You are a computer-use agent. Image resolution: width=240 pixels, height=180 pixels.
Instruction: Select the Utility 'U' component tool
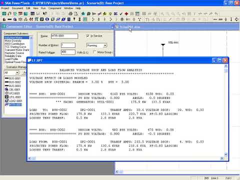click(42, 19)
